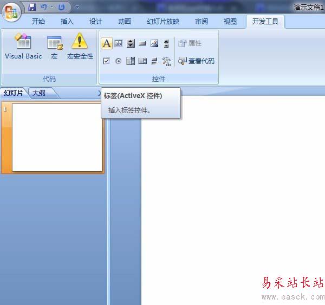Insert a Check Box control
This screenshot has width=325, height=305.
point(107,61)
